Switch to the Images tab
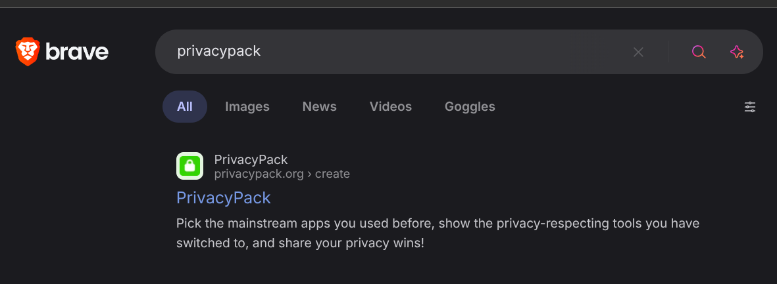The image size is (777, 284). coord(247,107)
